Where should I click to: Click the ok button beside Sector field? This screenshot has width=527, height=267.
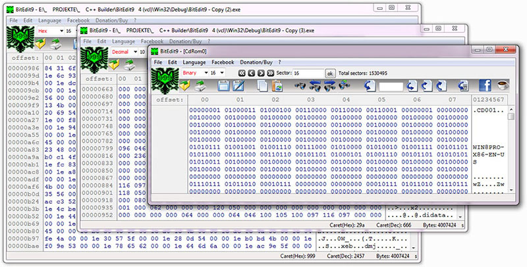pos(330,74)
